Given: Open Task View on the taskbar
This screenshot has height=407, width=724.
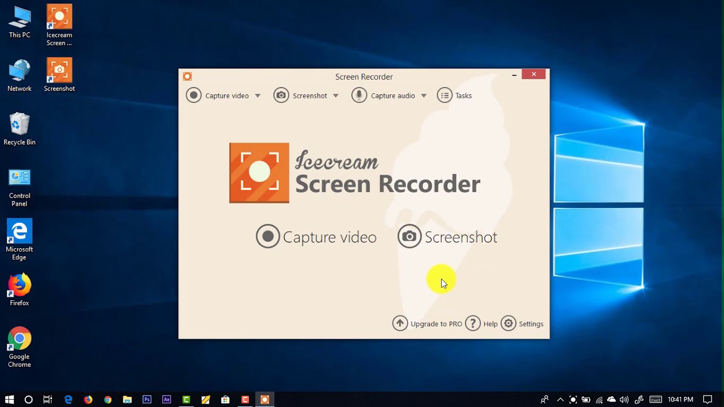Looking at the screenshot, I should (x=48, y=399).
